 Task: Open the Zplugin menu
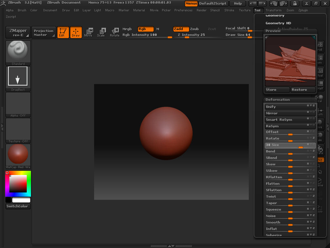[303, 10]
